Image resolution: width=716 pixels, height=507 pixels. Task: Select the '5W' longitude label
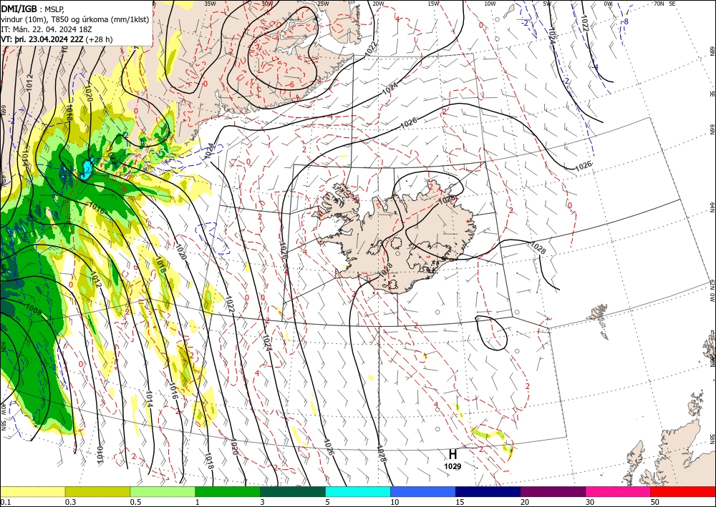(x=548, y=4)
